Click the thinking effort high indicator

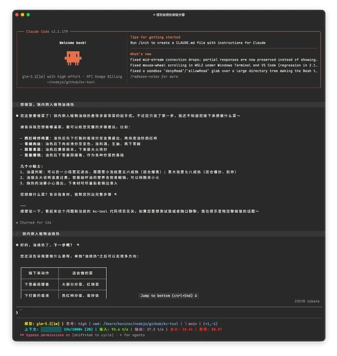pos(83,323)
